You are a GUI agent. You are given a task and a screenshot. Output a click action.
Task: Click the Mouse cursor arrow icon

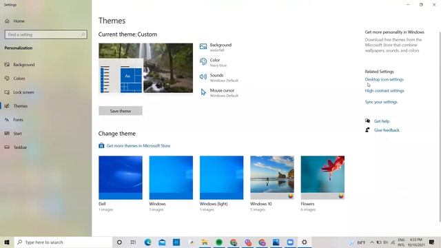pos(203,92)
